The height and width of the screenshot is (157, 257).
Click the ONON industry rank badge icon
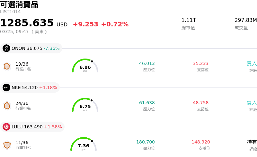click(7, 66)
